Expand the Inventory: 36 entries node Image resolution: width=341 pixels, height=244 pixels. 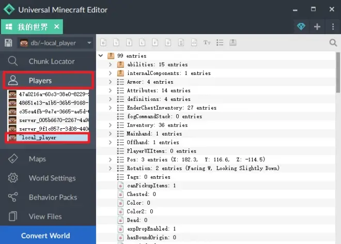coord(110,125)
